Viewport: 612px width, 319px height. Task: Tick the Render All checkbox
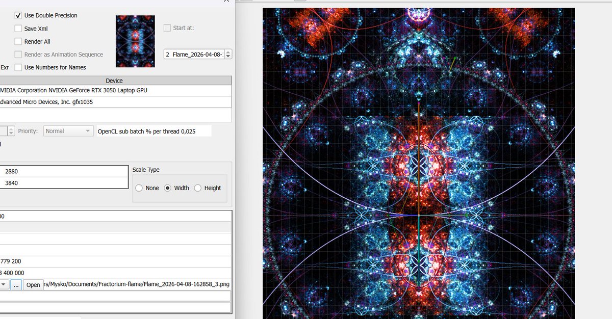pyautogui.click(x=18, y=42)
